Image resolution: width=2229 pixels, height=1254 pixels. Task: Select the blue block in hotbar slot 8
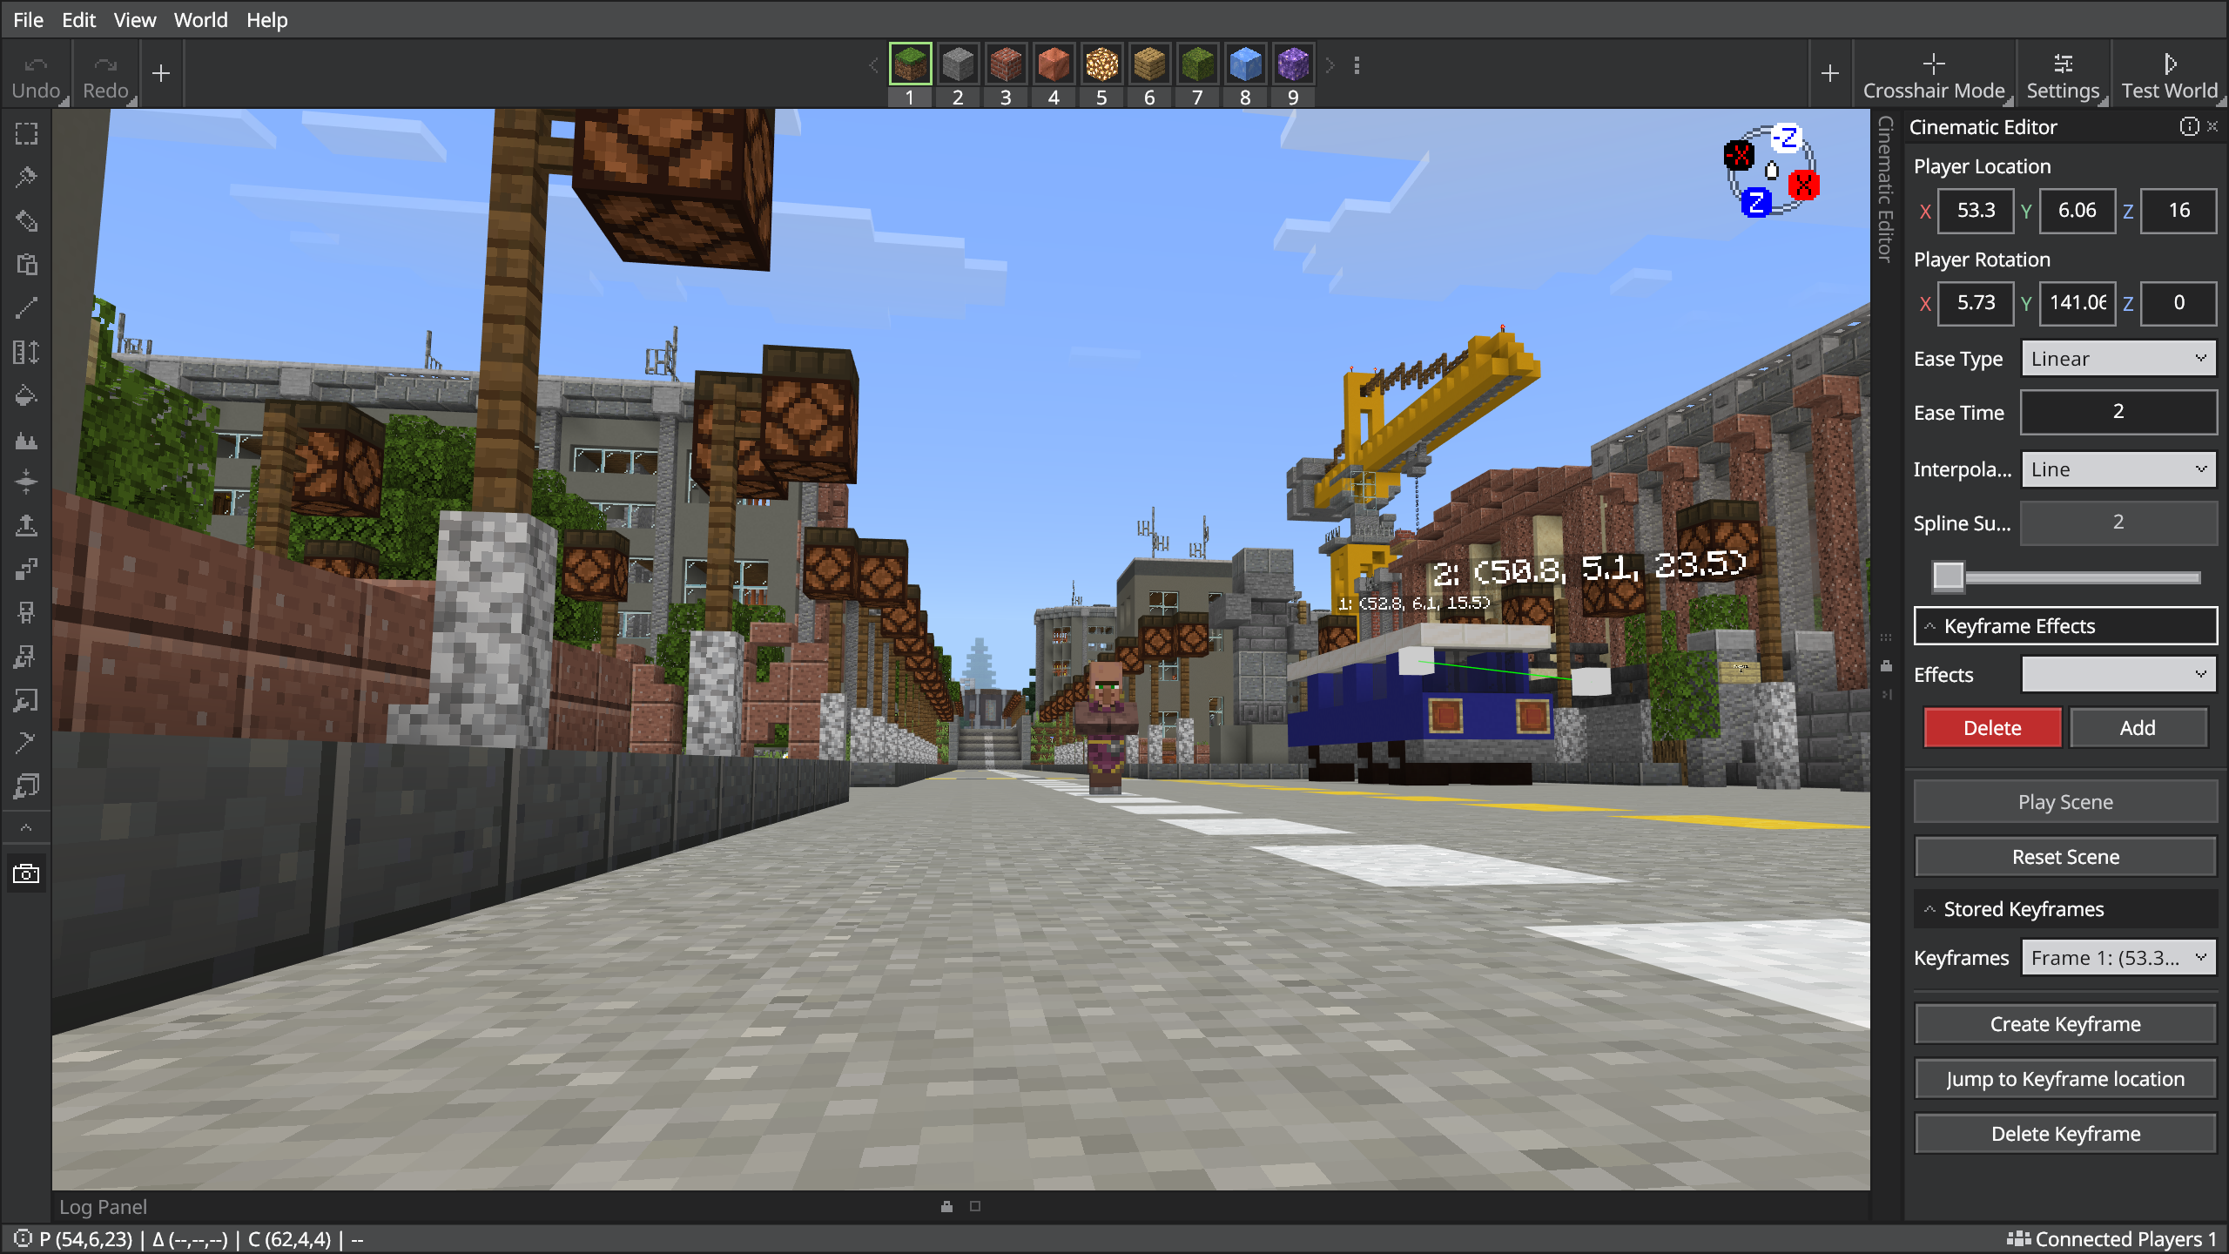click(x=1245, y=64)
